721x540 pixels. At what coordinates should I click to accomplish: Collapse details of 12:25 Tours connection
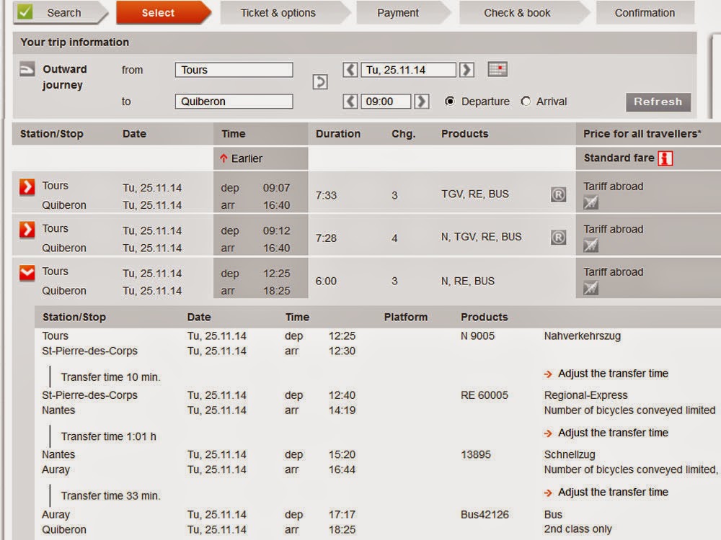point(27,273)
